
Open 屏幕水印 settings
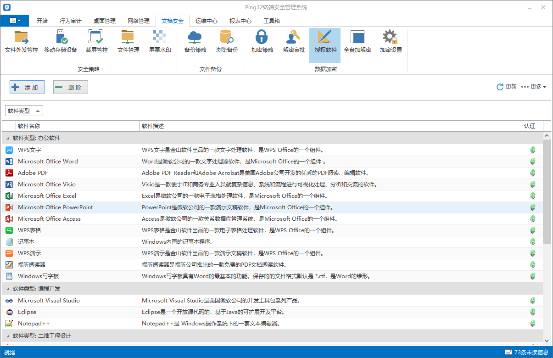pyautogui.click(x=160, y=42)
